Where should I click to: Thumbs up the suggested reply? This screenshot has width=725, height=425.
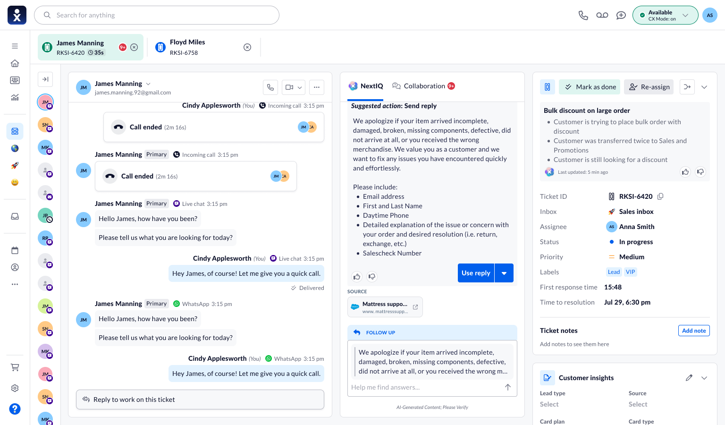point(357,277)
